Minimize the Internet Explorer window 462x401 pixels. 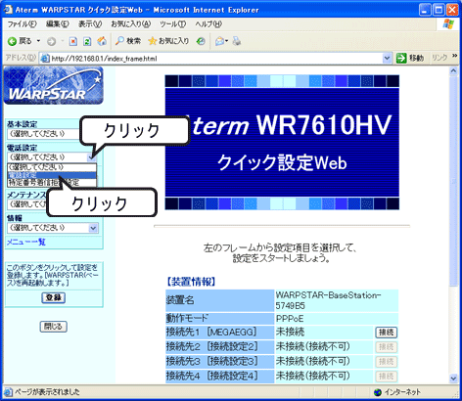pyautogui.click(x=425, y=10)
